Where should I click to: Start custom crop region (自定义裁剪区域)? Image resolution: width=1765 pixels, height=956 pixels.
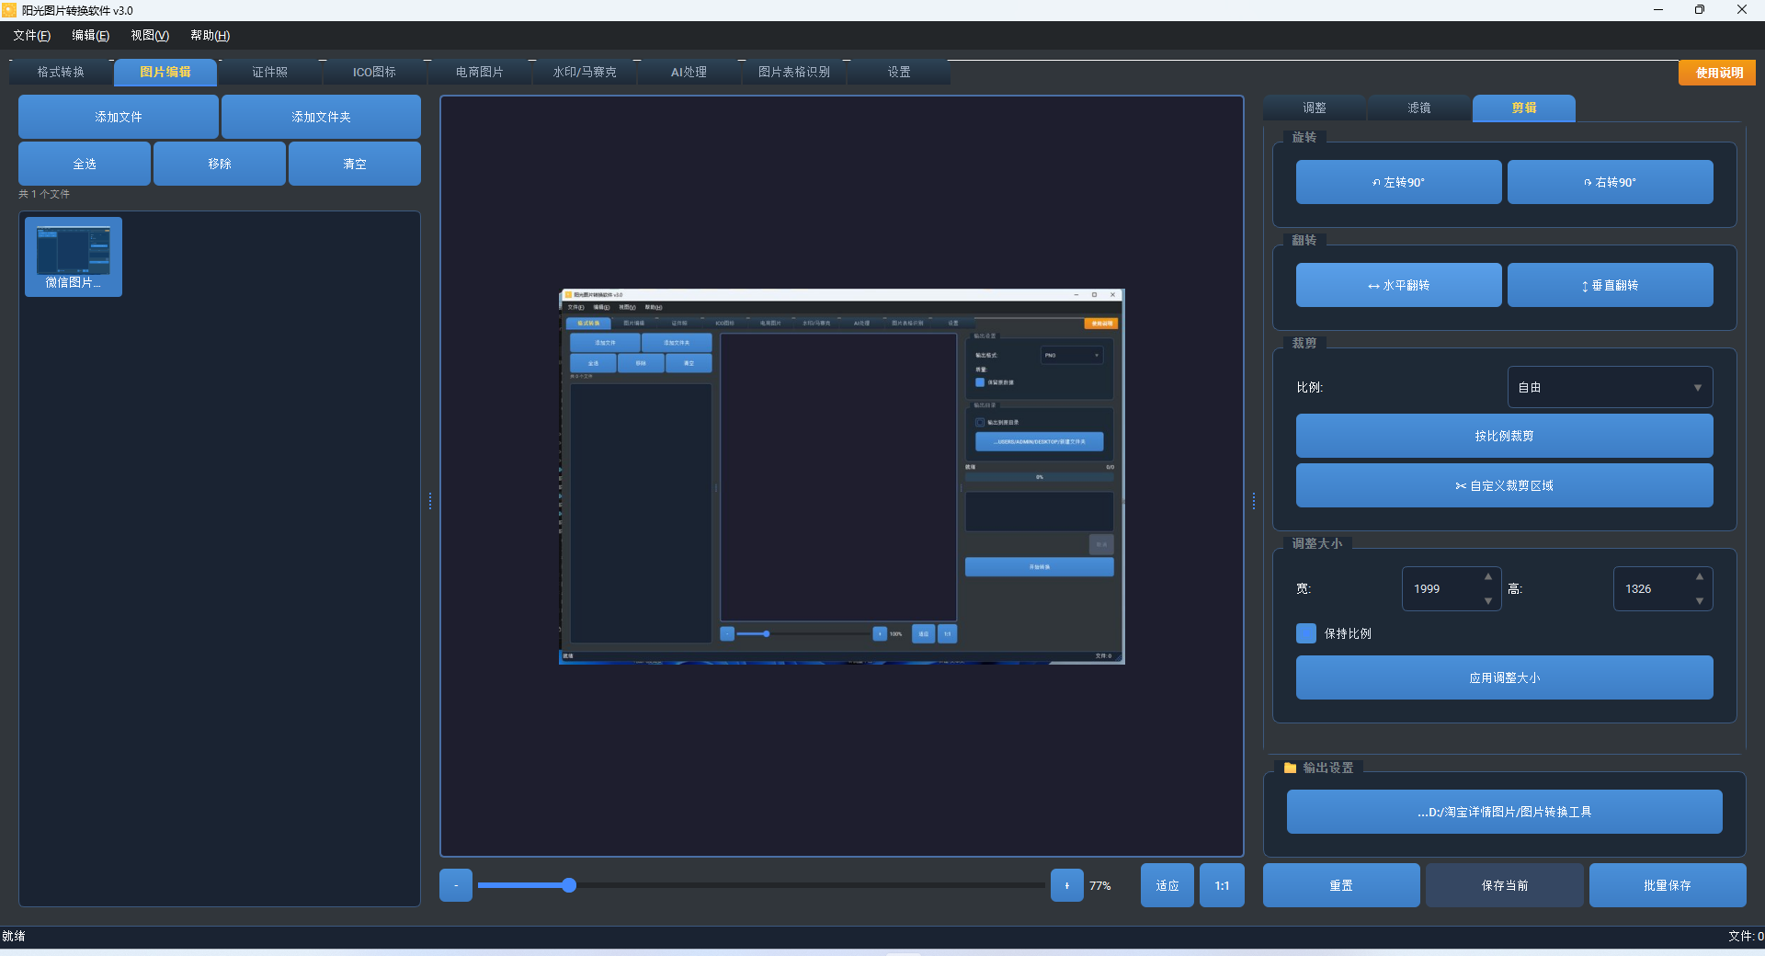coord(1504,485)
